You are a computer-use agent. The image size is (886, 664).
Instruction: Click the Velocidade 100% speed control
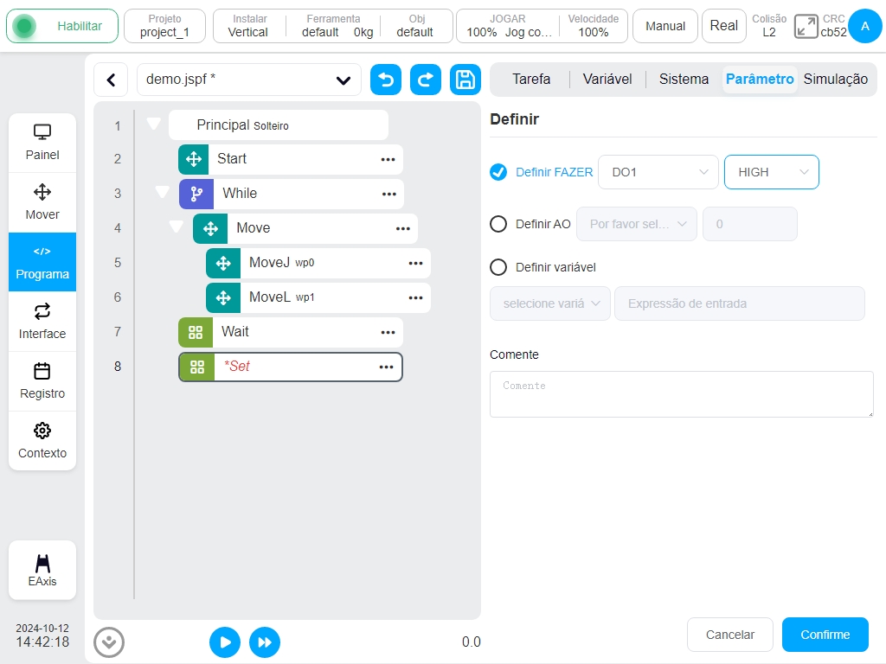tap(594, 26)
